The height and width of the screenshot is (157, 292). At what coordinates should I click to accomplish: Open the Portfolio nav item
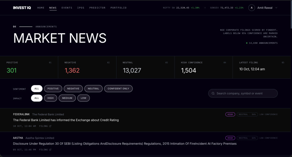118,8
